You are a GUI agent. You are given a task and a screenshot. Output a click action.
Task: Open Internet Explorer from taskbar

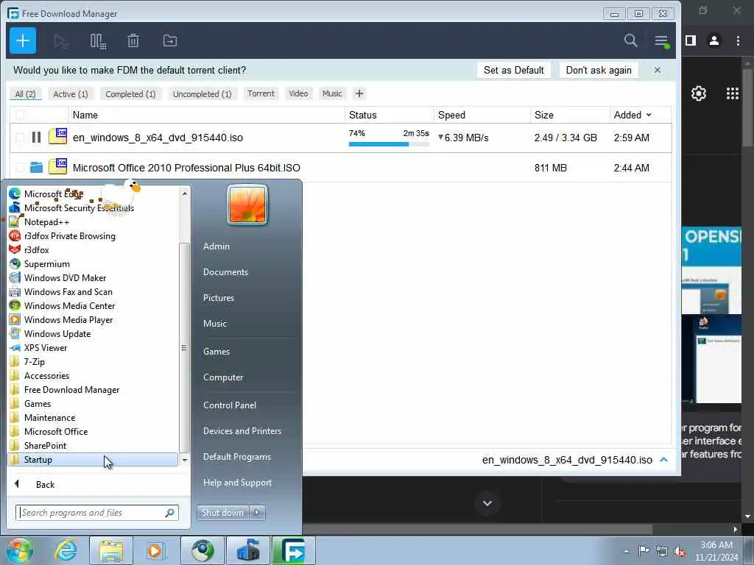click(x=66, y=550)
